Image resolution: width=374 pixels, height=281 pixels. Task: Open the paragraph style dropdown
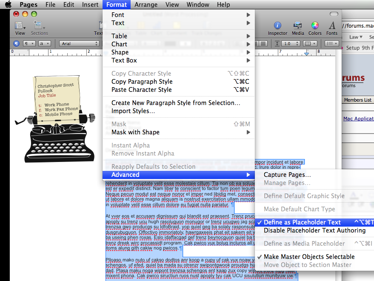pos(29,44)
